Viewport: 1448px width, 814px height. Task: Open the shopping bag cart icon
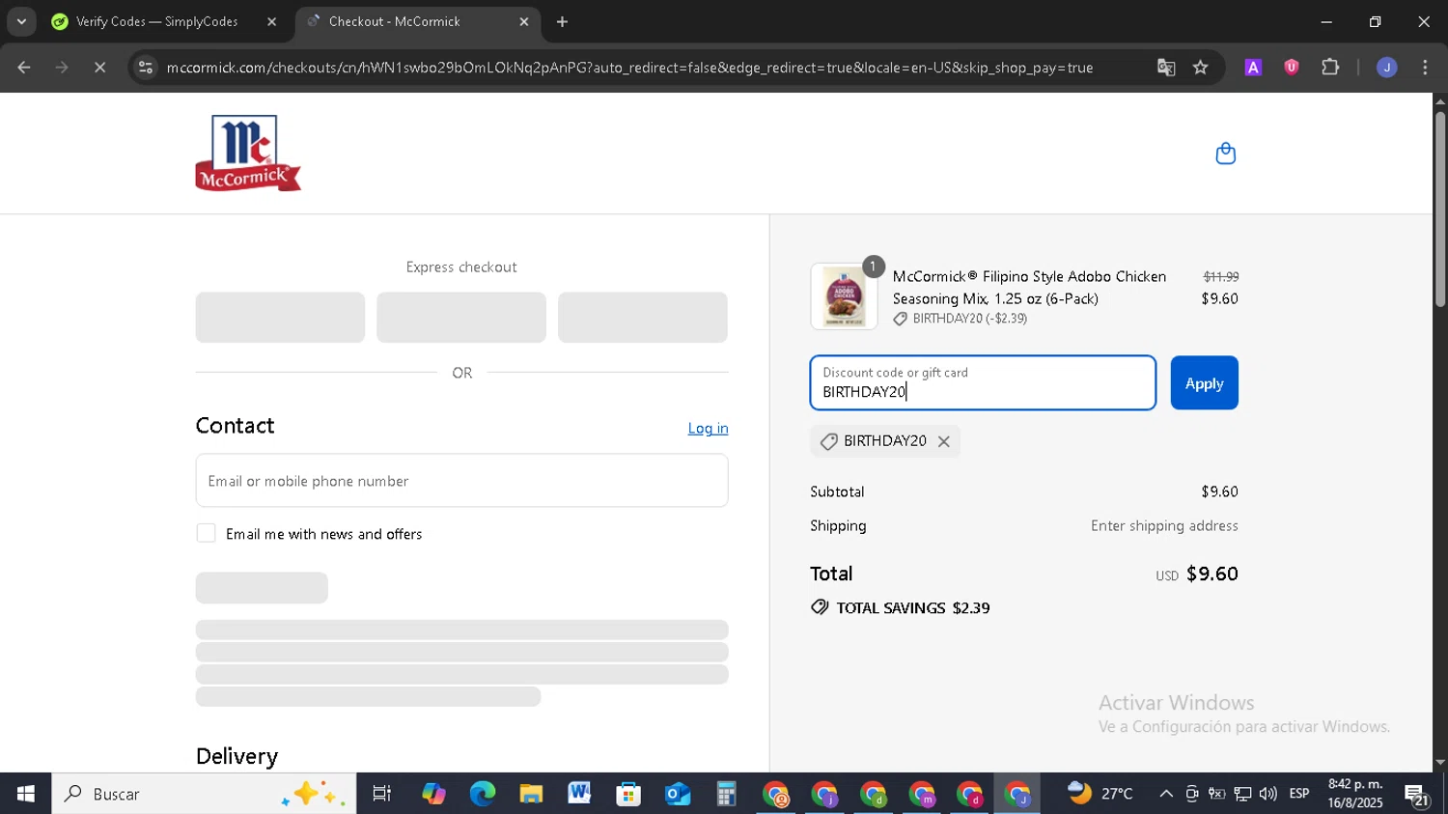tap(1225, 154)
